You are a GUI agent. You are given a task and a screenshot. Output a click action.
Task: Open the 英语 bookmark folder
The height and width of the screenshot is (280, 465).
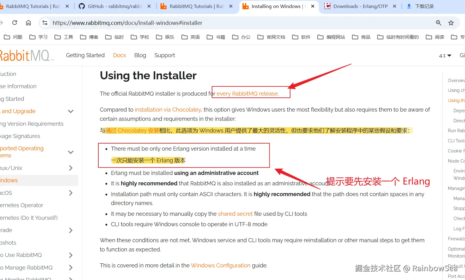(x=191, y=37)
